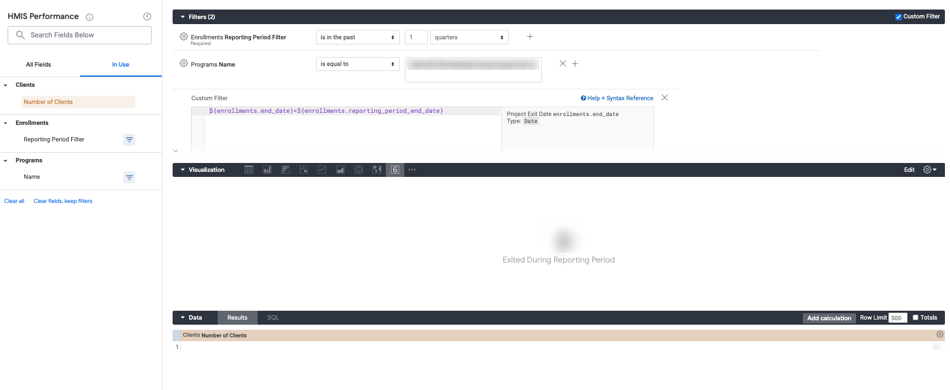This screenshot has height=390, width=950.
Task: Select the Scatterplot visualization icon
Action: click(x=303, y=169)
